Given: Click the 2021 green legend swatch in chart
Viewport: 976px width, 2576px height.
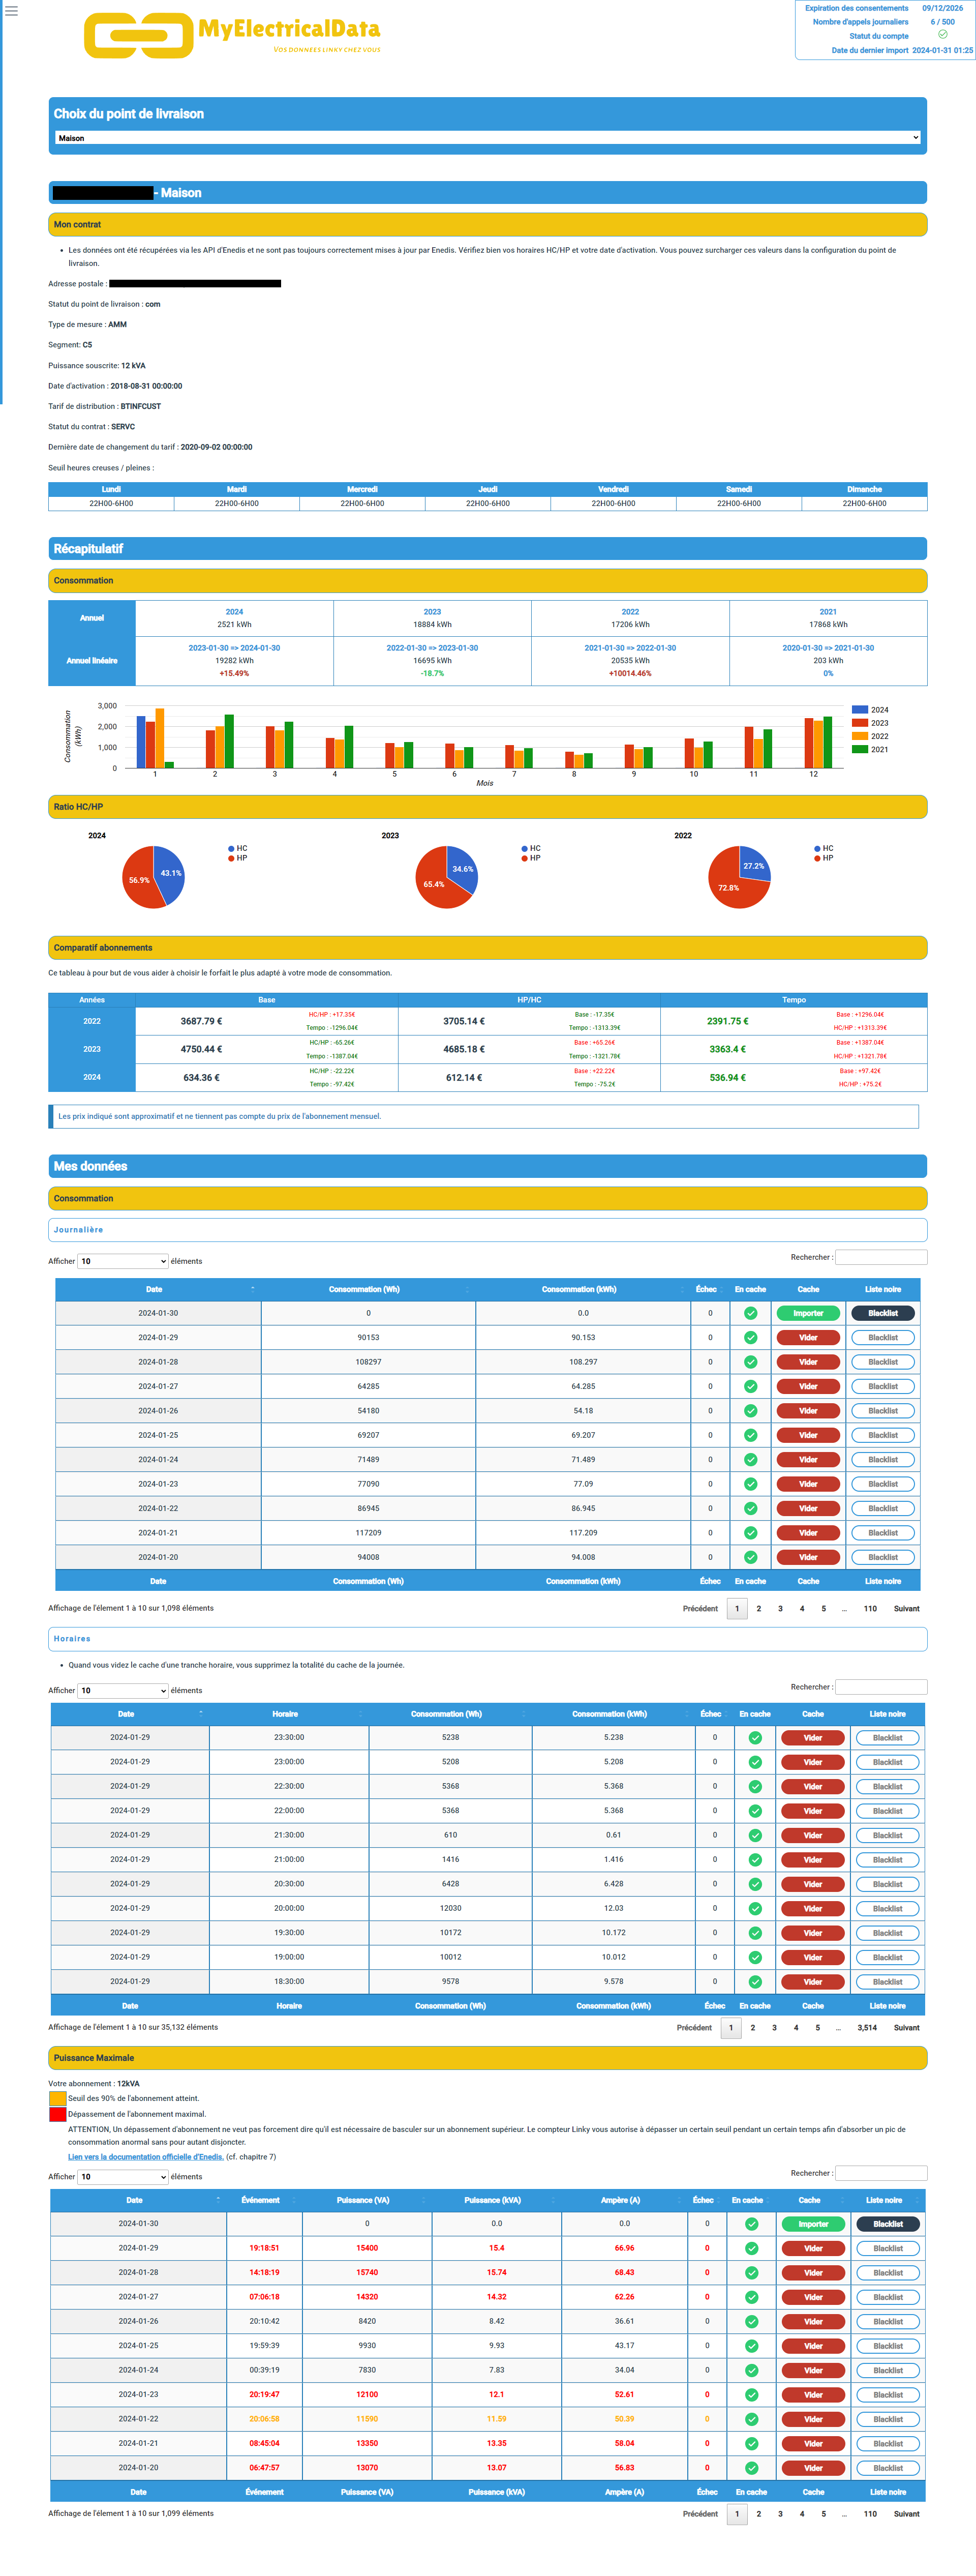Looking at the screenshot, I should [x=859, y=749].
